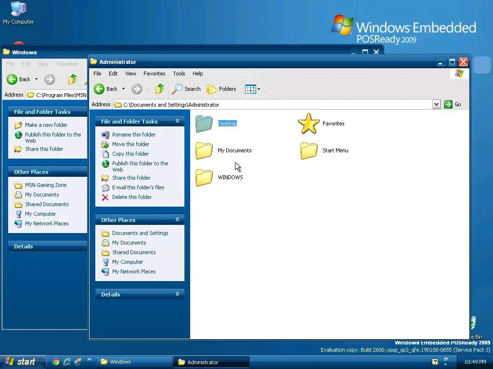Expand the Address bar dropdown

coord(436,104)
